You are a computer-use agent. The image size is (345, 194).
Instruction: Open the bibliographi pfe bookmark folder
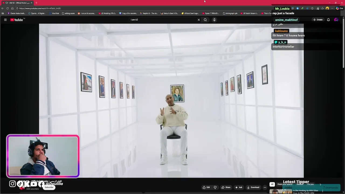point(230,13)
